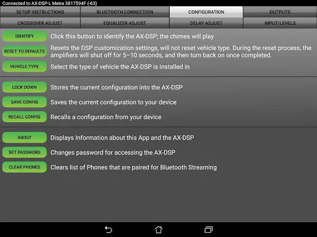
Task: Click 'Displays Information about this App' text
Action: (x=122, y=138)
